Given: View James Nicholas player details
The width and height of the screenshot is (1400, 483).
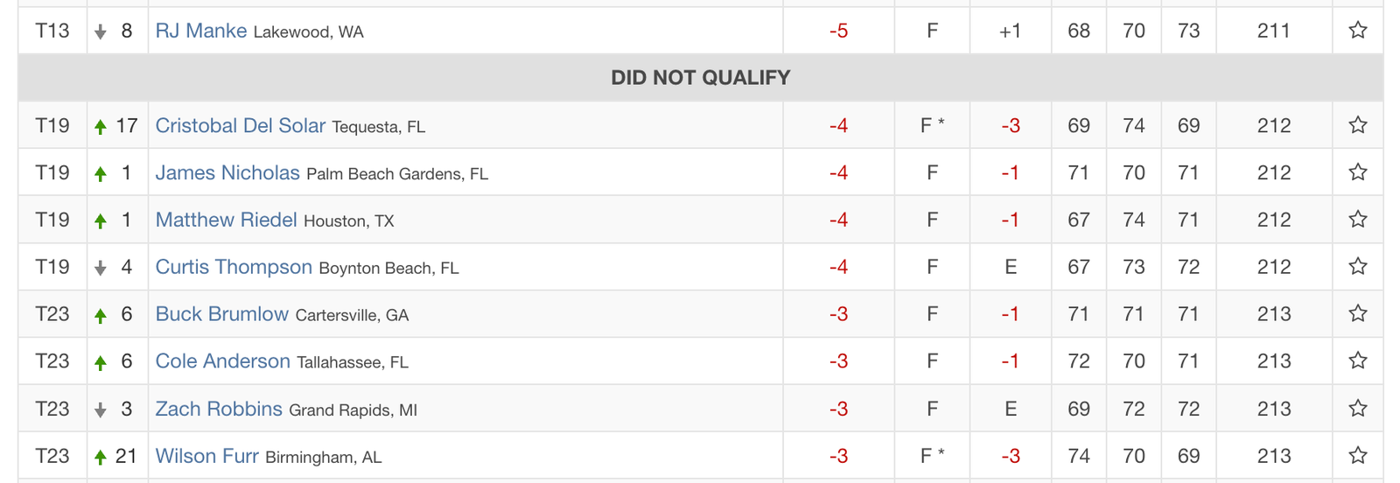Looking at the screenshot, I should tap(227, 172).
